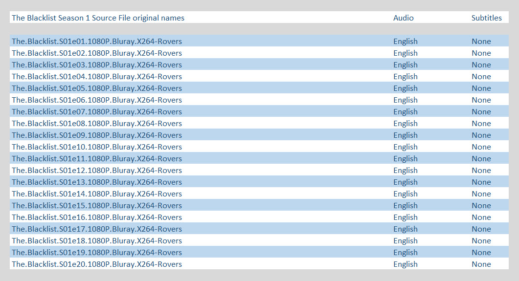The height and width of the screenshot is (281, 519).
Task: Click the None subtitles cell for S01e05
Action: point(481,88)
